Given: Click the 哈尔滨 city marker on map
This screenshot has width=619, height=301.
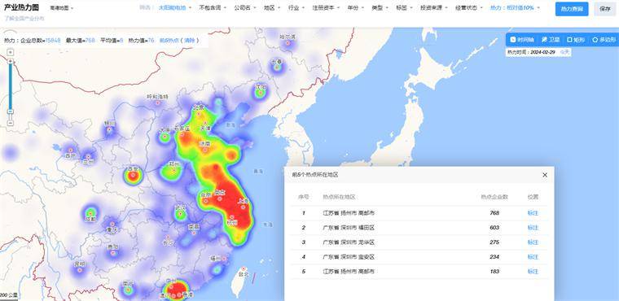Looking at the screenshot, I should click(x=288, y=42).
